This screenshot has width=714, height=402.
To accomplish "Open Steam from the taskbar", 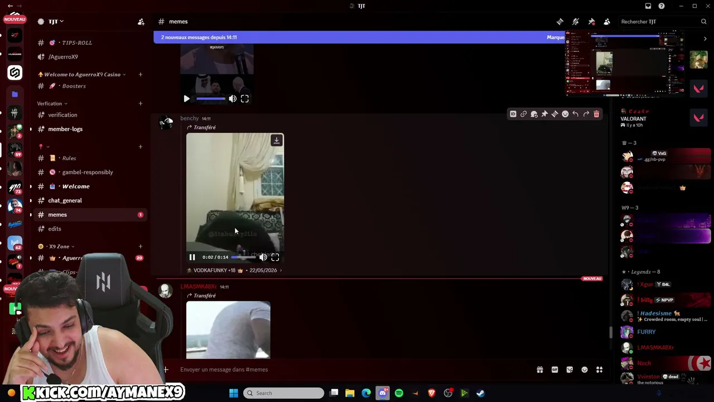I will click(480, 393).
